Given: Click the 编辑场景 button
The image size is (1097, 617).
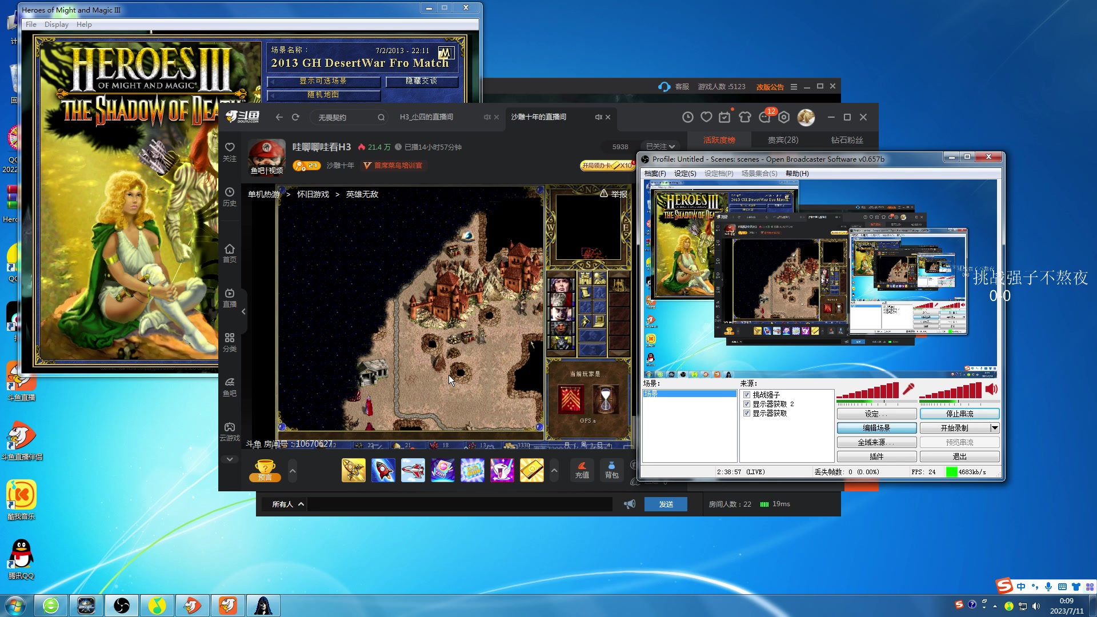Looking at the screenshot, I should pyautogui.click(x=876, y=428).
